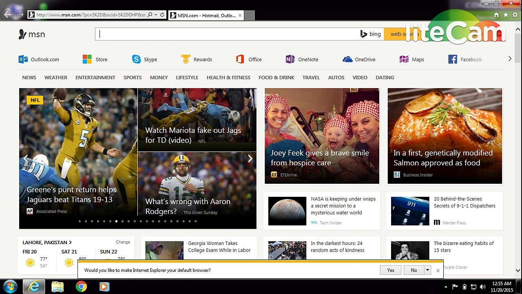This screenshot has height=294, width=522.
Task: Refresh the MSN page
Action: (162, 15)
